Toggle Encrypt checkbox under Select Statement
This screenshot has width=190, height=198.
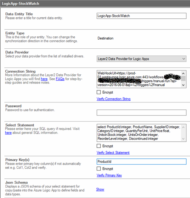pos(98,146)
